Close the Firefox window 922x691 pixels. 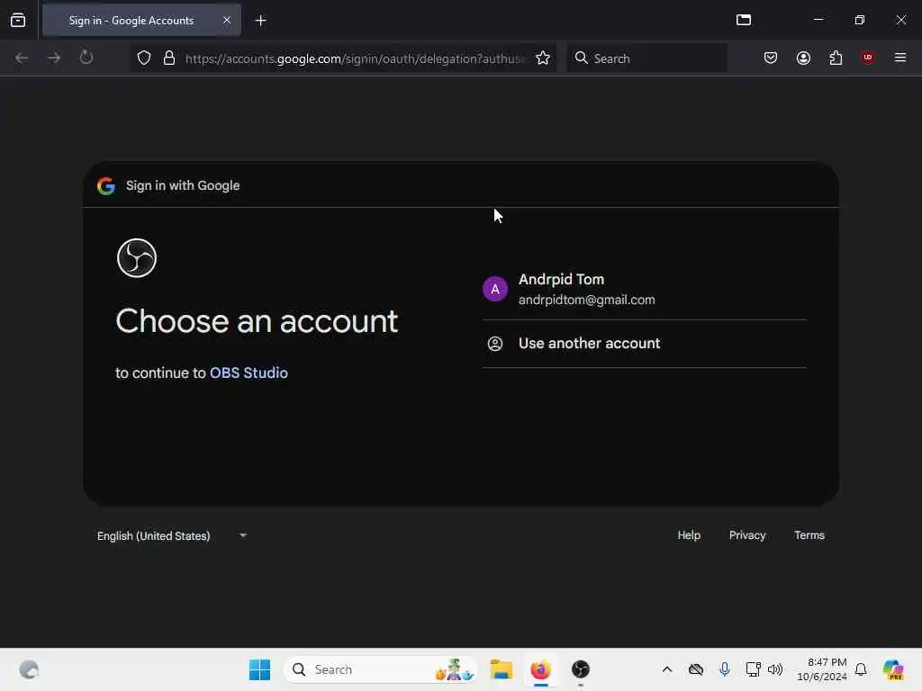coord(900,20)
